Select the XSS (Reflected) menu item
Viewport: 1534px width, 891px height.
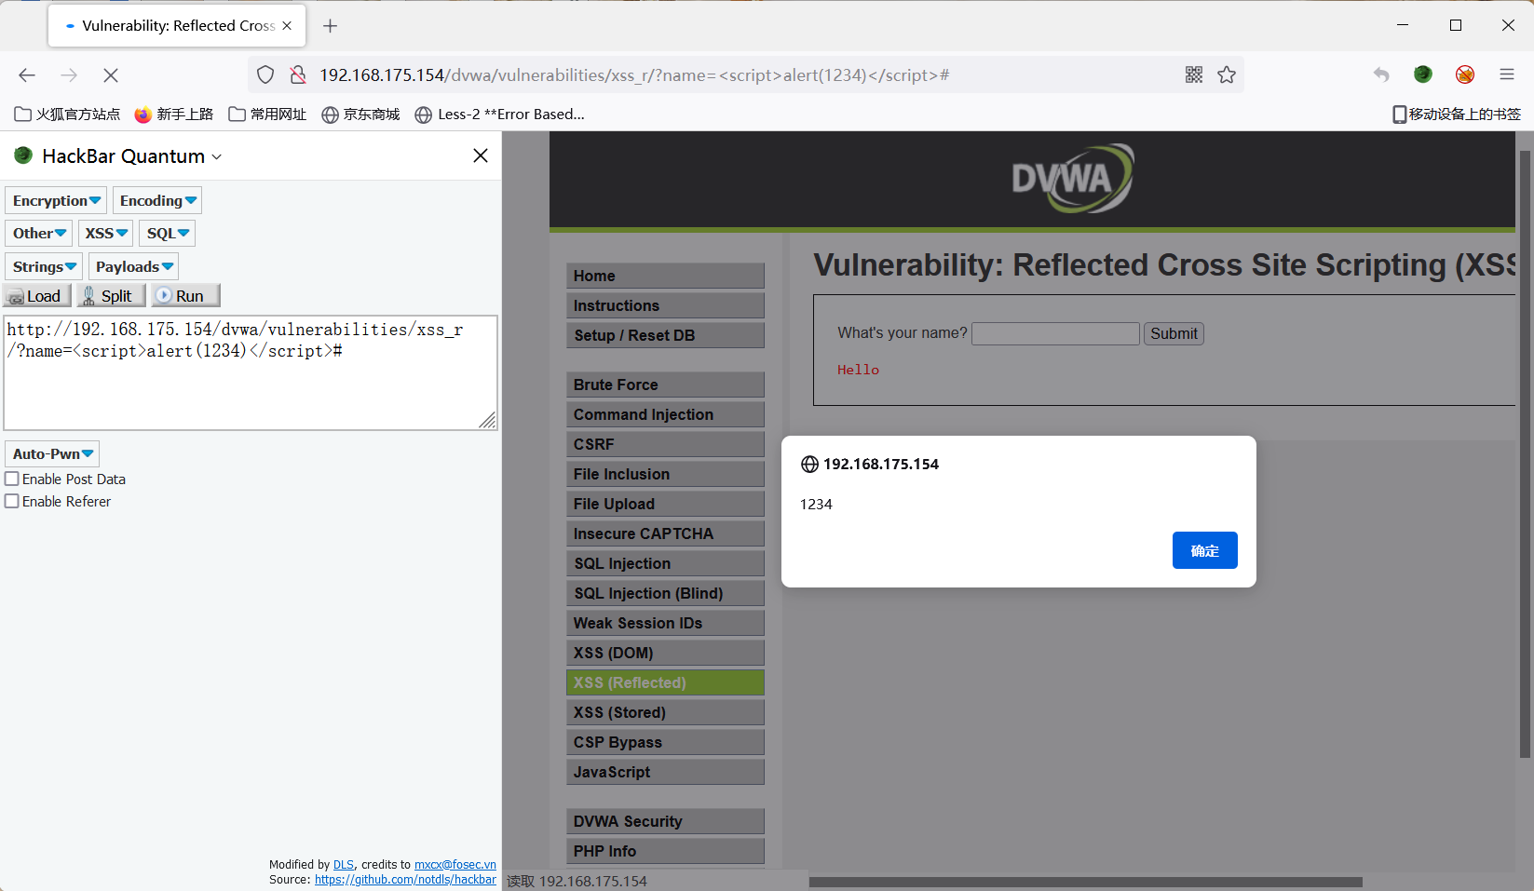(665, 682)
